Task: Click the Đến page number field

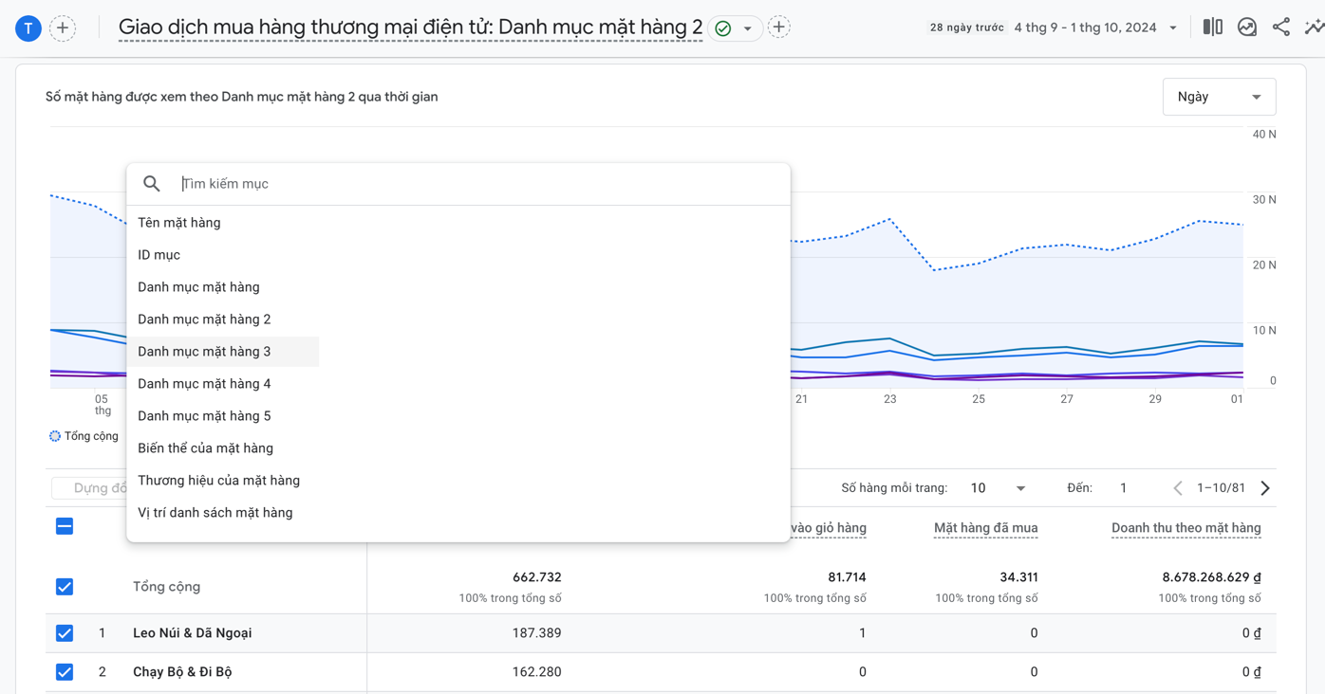Action: click(x=1124, y=488)
